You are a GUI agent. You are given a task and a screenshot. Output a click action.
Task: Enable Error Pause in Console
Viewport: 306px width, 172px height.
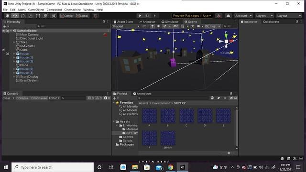click(x=39, y=98)
